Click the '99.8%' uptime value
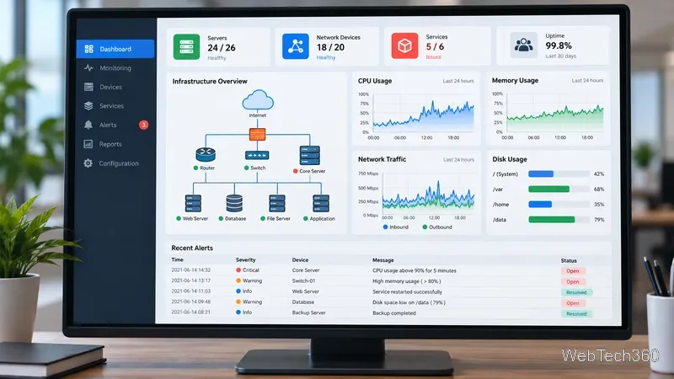 point(559,45)
